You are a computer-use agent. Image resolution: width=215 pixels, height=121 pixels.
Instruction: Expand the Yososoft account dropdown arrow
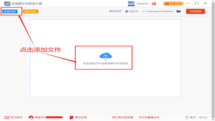tap(150, 4)
